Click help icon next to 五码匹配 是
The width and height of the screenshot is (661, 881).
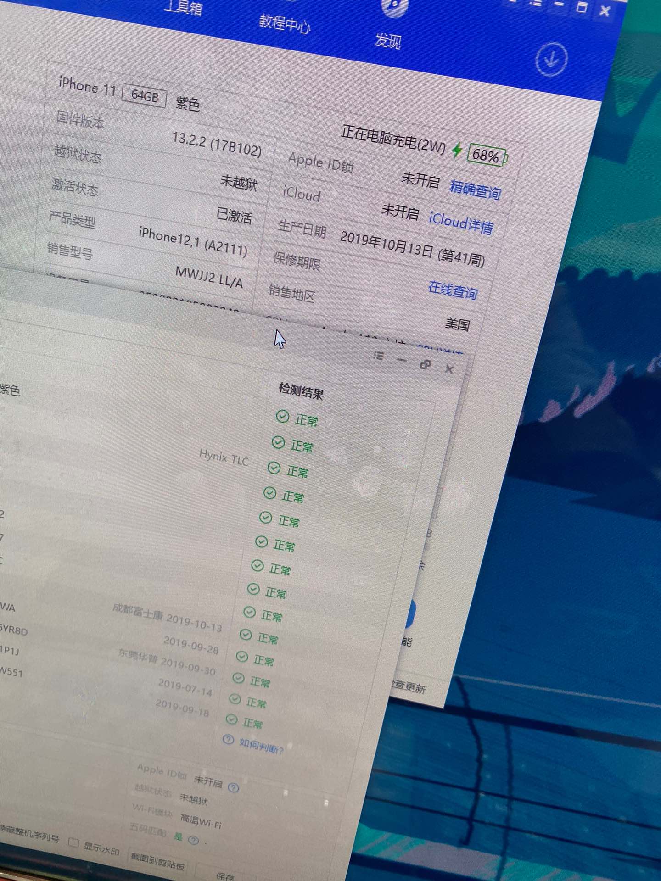194,840
